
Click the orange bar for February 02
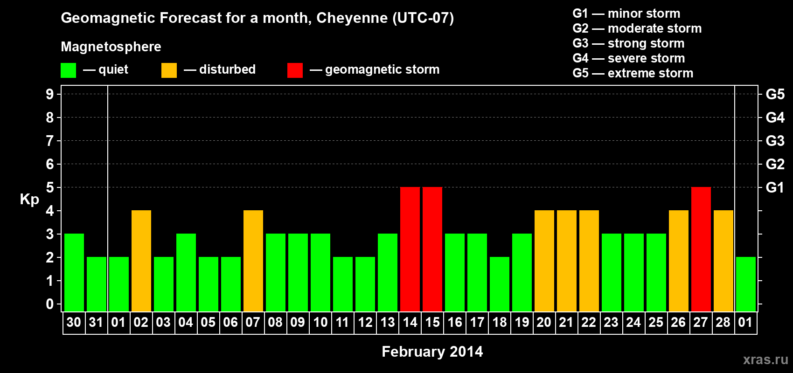click(x=141, y=261)
